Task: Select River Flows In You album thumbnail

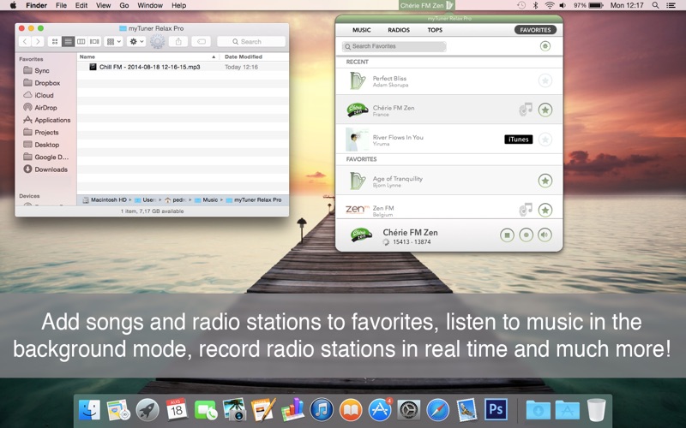Action: point(357,140)
